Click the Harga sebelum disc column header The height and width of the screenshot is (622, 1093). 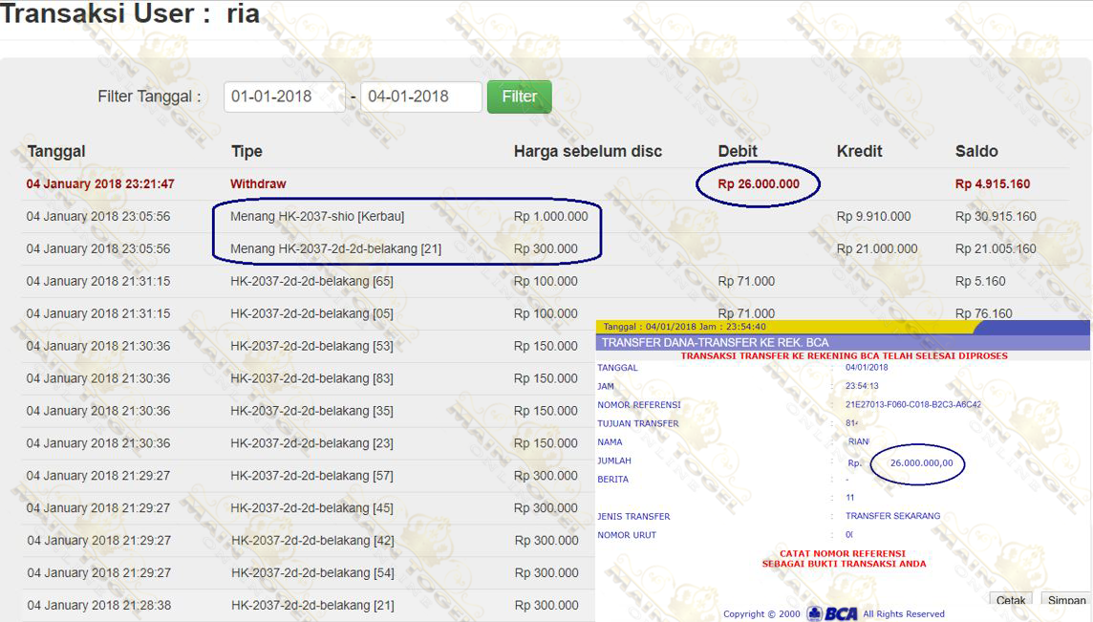[x=588, y=151]
